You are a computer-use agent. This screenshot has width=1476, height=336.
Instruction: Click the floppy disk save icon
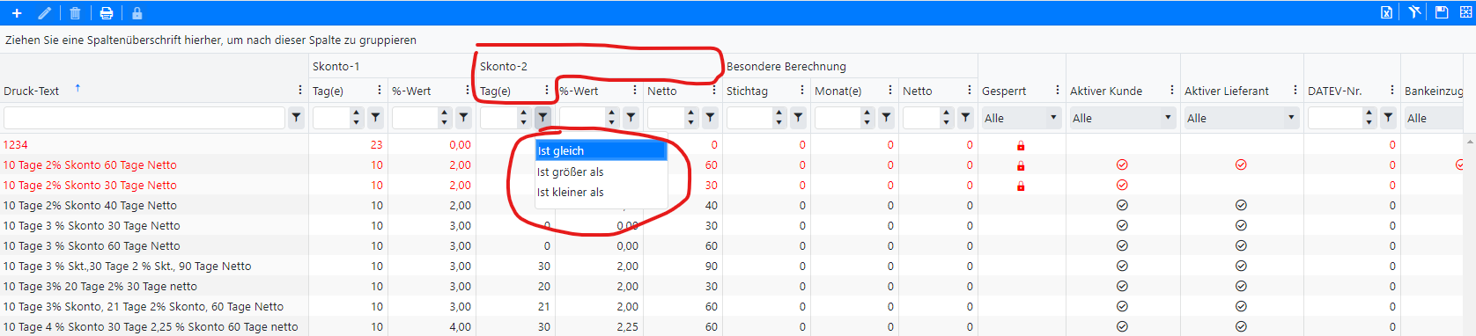[x=1442, y=12]
